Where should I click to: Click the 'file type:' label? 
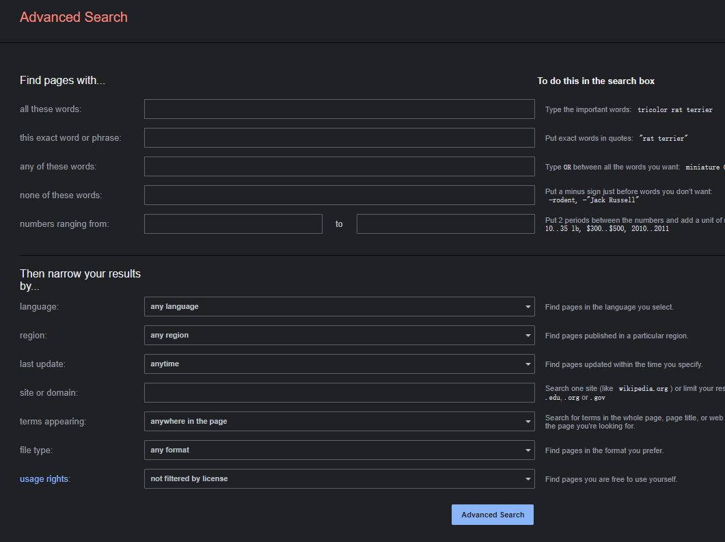coord(36,450)
